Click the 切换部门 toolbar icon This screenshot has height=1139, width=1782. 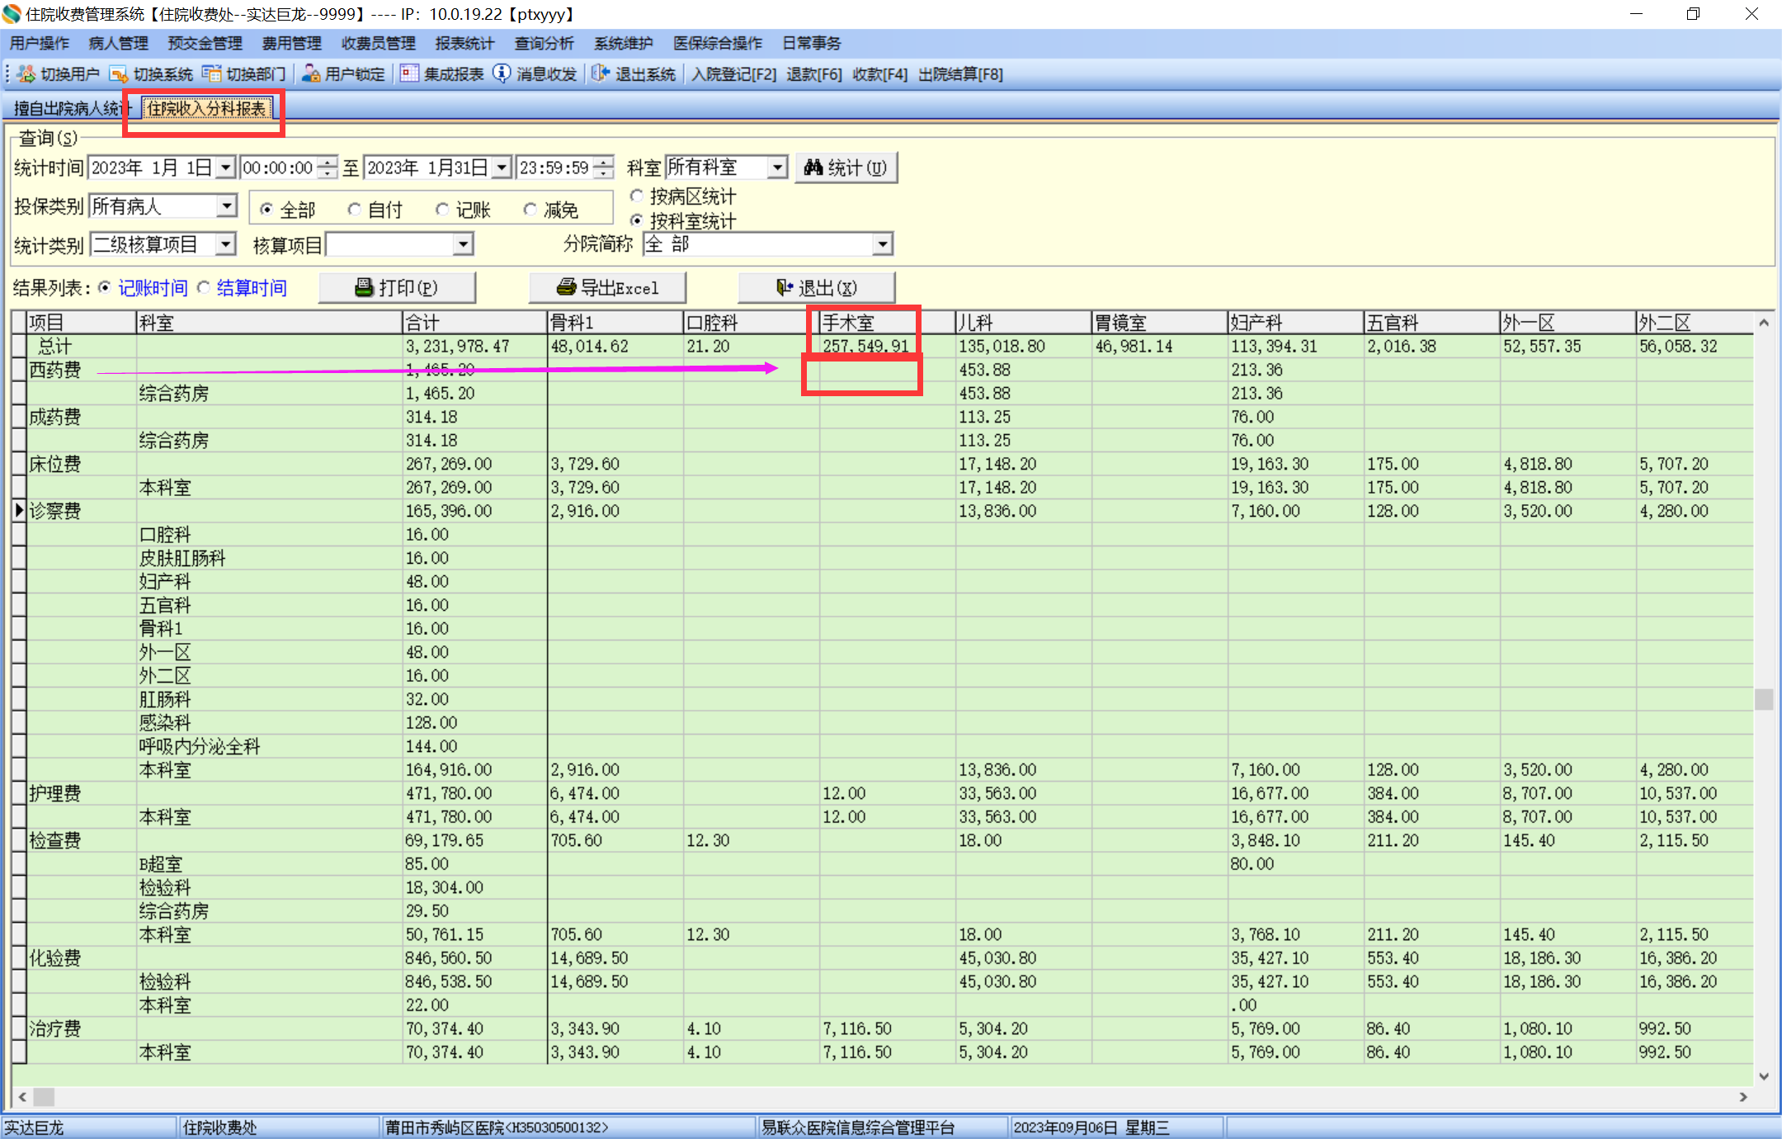pos(212,74)
